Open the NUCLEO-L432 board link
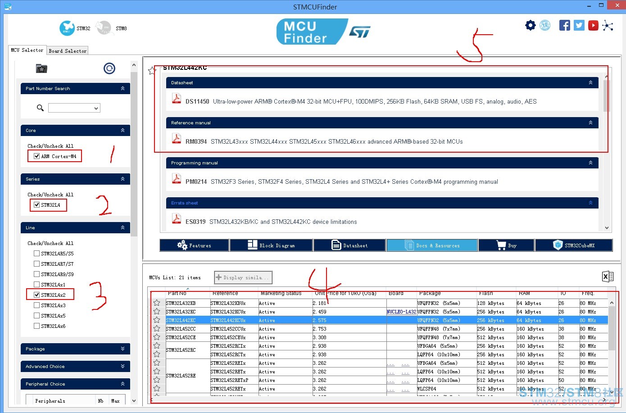 (401, 312)
